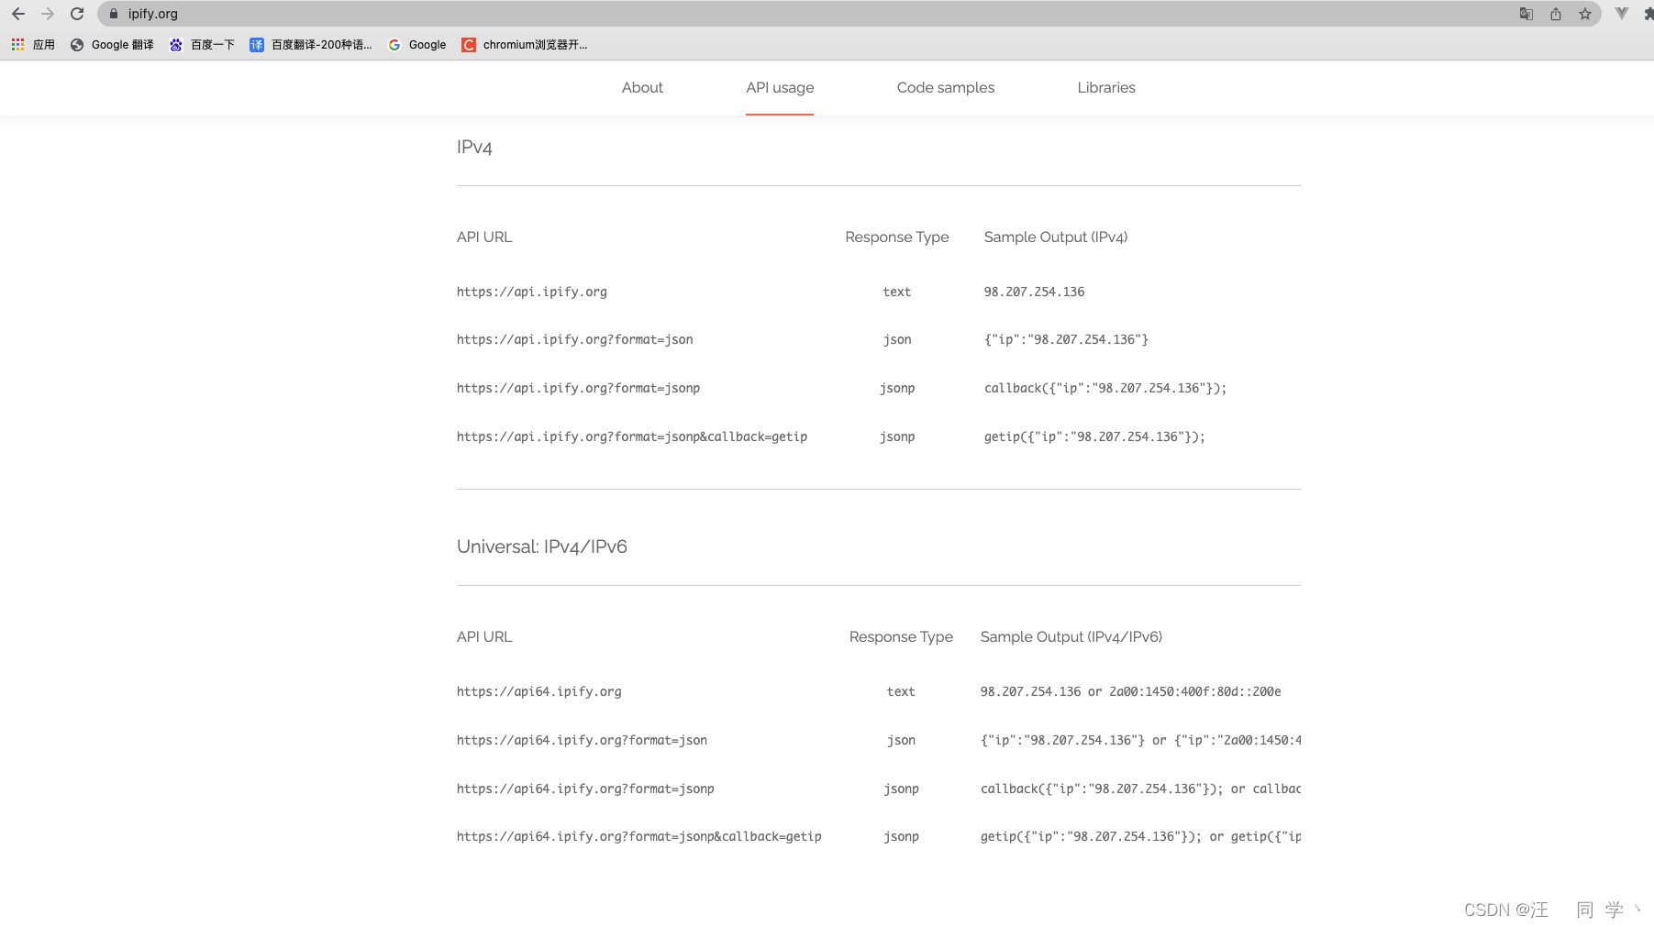The width and height of the screenshot is (1654, 927).
Task: Open the Code samples tab
Action: pyautogui.click(x=946, y=88)
